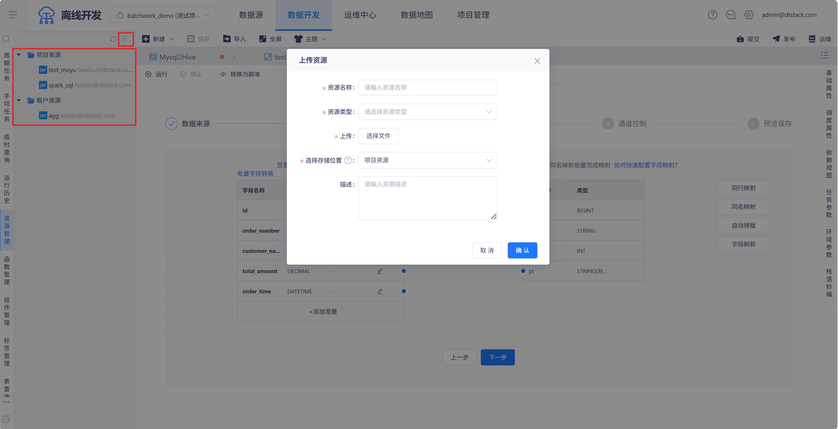Click the search magnifier icon in sidebar
The image size is (838, 429).
coord(6,39)
